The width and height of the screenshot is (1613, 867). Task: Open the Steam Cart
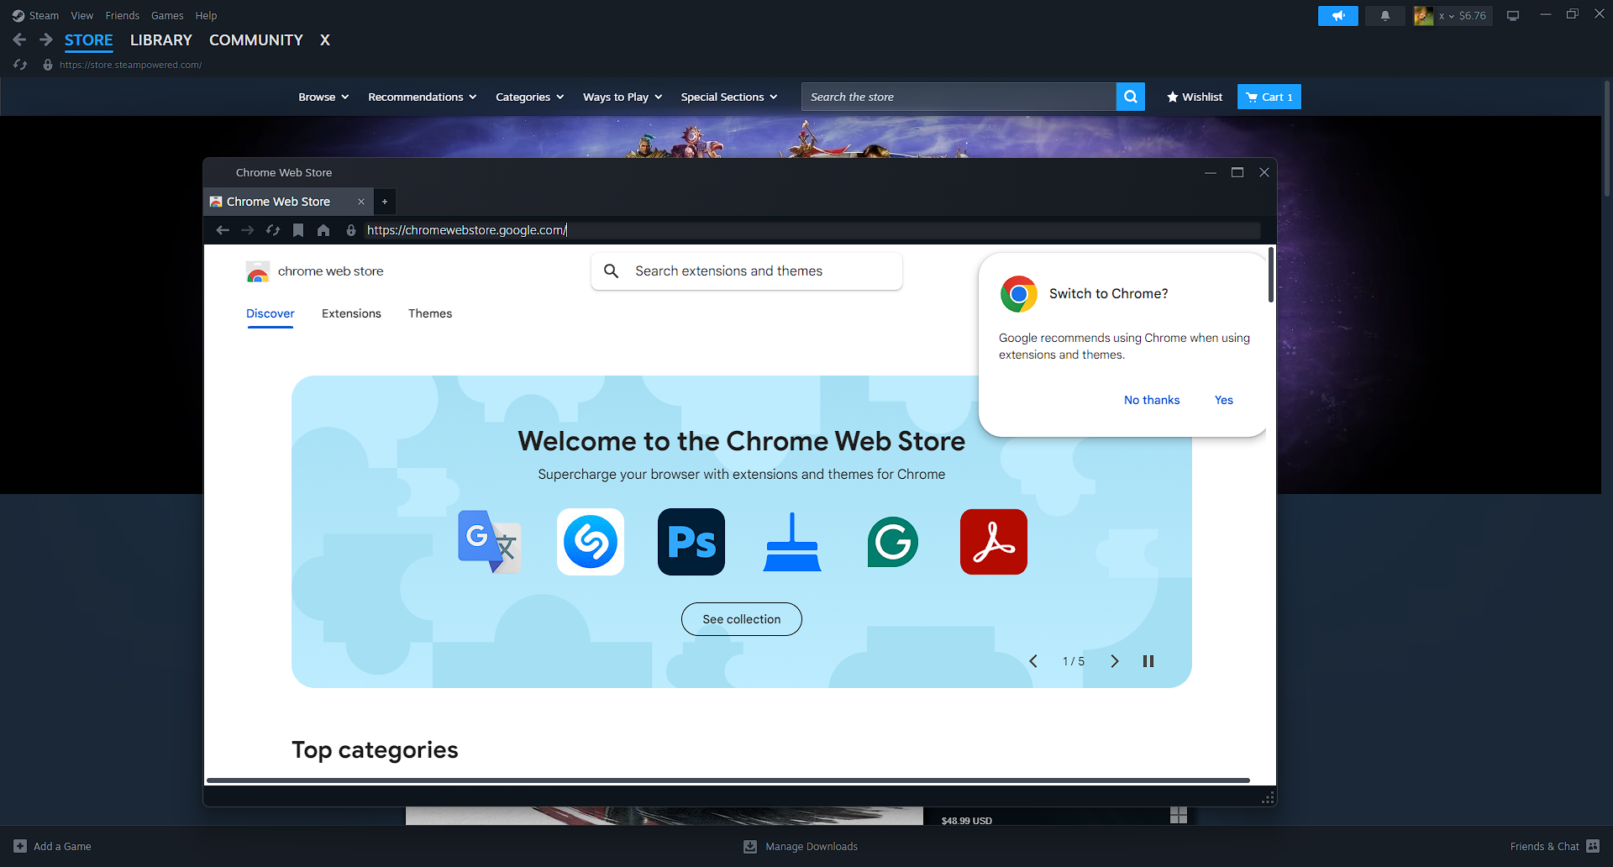[x=1269, y=97]
